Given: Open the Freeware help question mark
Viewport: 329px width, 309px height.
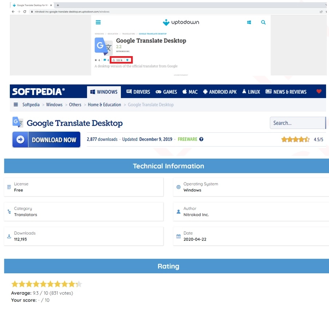Looking at the screenshot, I should point(201,139).
